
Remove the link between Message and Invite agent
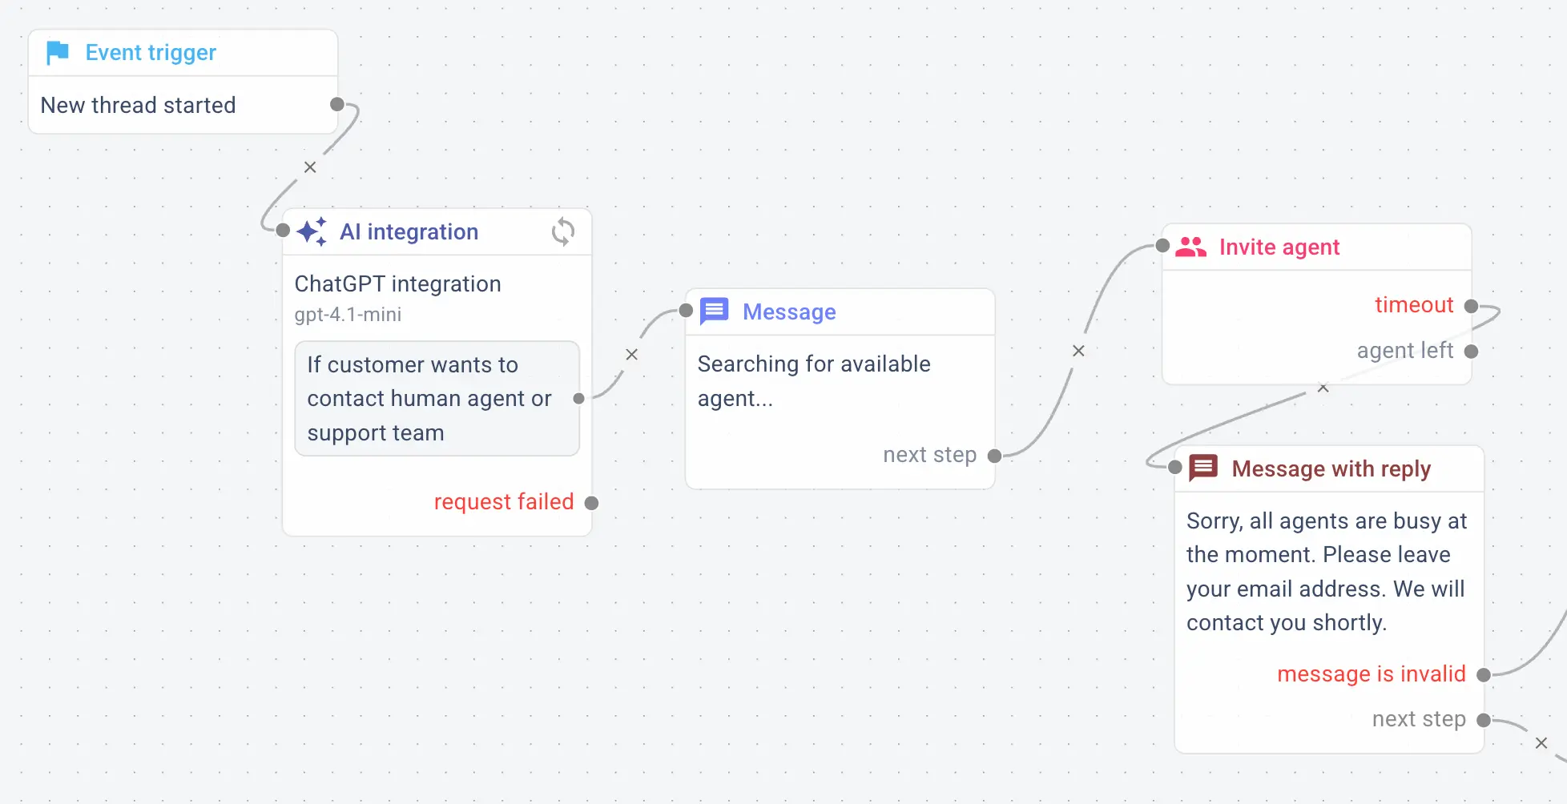(1078, 350)
